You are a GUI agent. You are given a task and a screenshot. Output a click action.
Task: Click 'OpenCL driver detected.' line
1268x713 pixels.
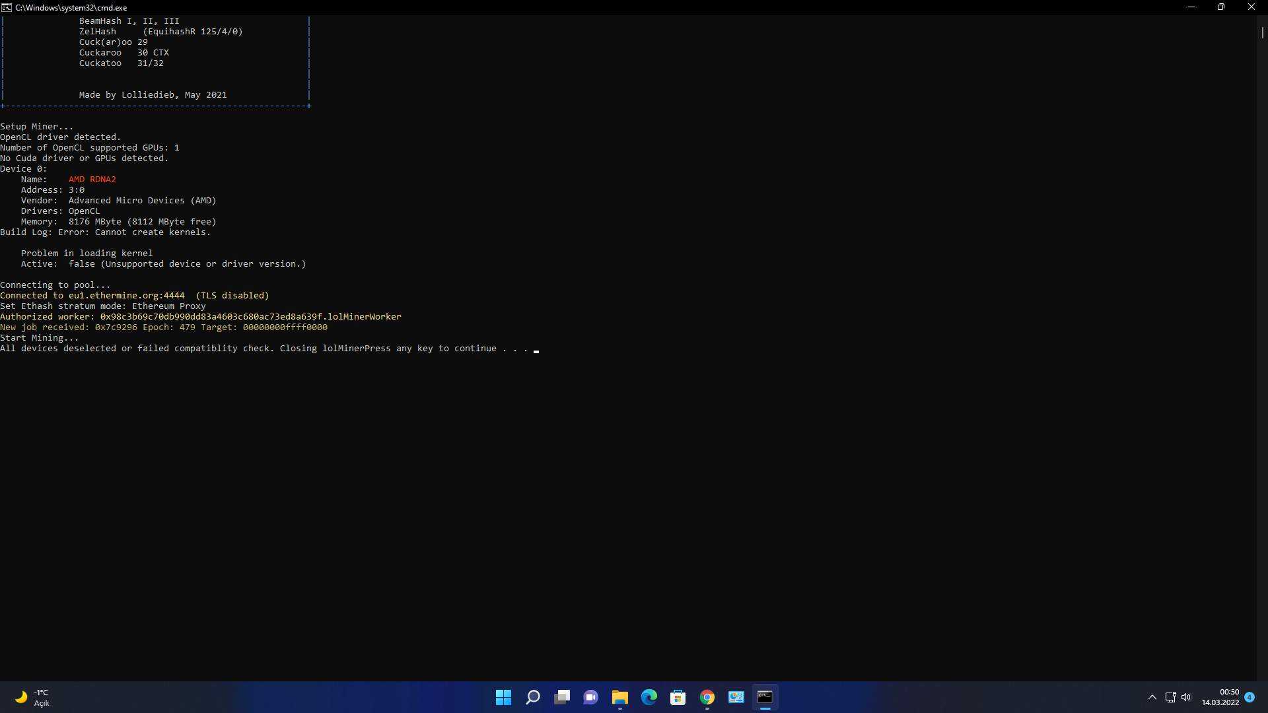[61, 137]
